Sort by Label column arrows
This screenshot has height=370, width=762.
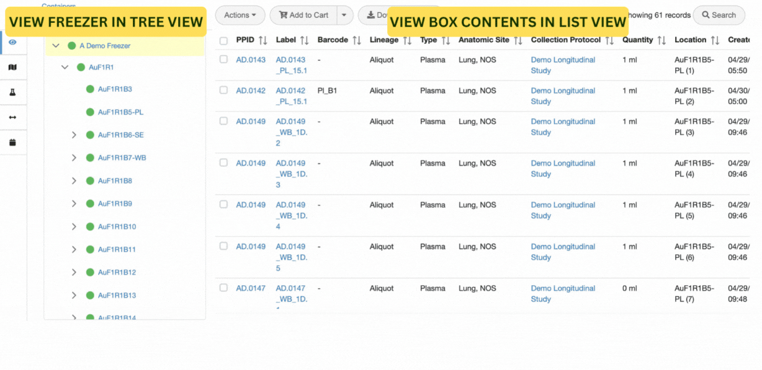(x=304, y=40)
